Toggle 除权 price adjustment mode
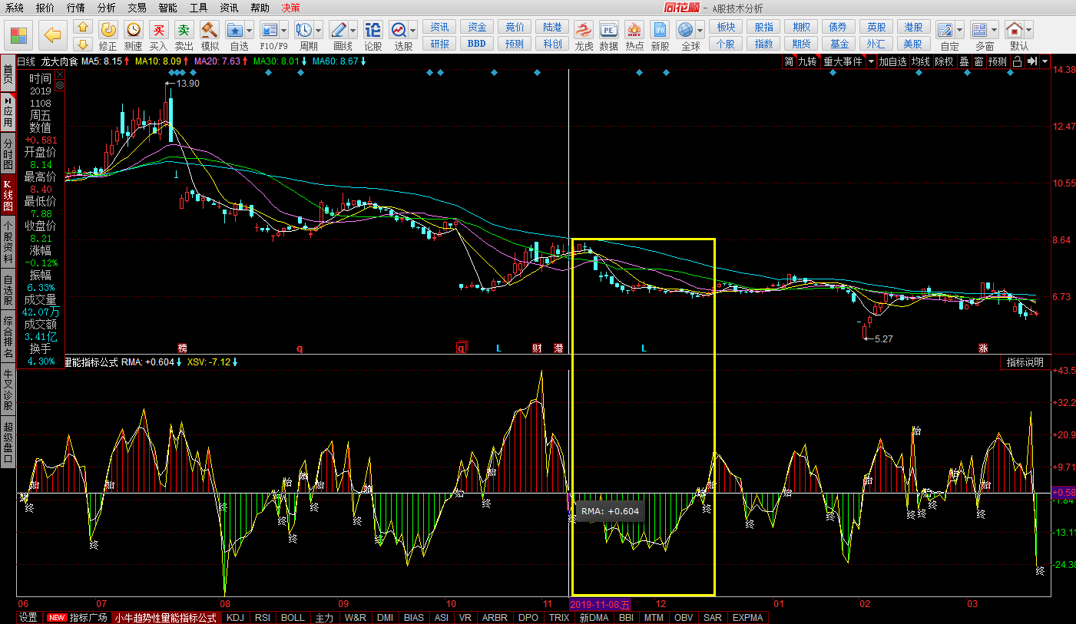 (944, 61)
